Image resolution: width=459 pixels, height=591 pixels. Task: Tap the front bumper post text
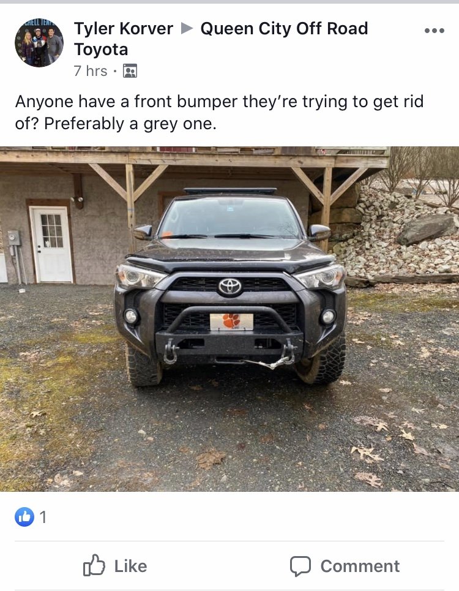(x=219, y=112)
